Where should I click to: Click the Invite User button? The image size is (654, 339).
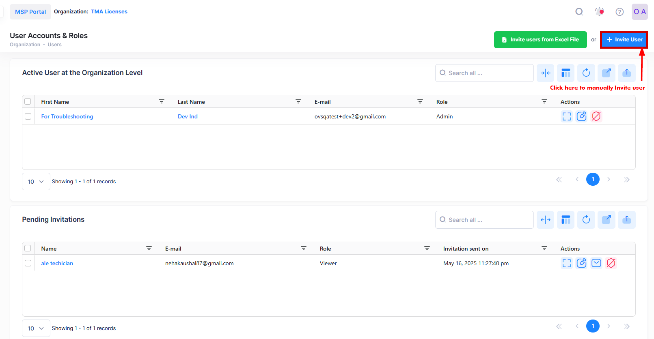click(624, 40)
